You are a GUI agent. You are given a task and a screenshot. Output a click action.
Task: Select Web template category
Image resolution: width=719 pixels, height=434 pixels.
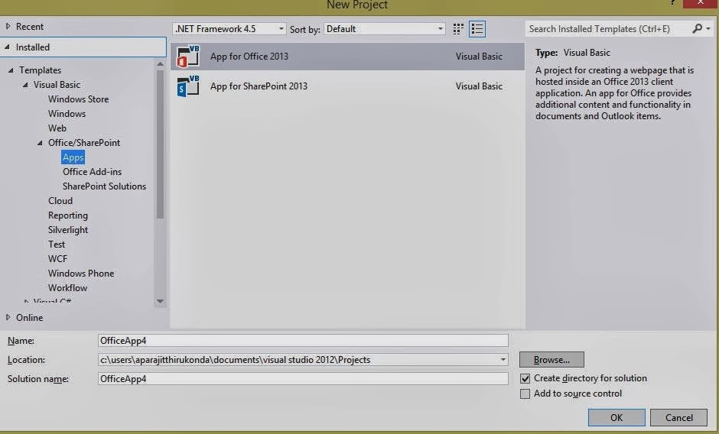point(57,128)
